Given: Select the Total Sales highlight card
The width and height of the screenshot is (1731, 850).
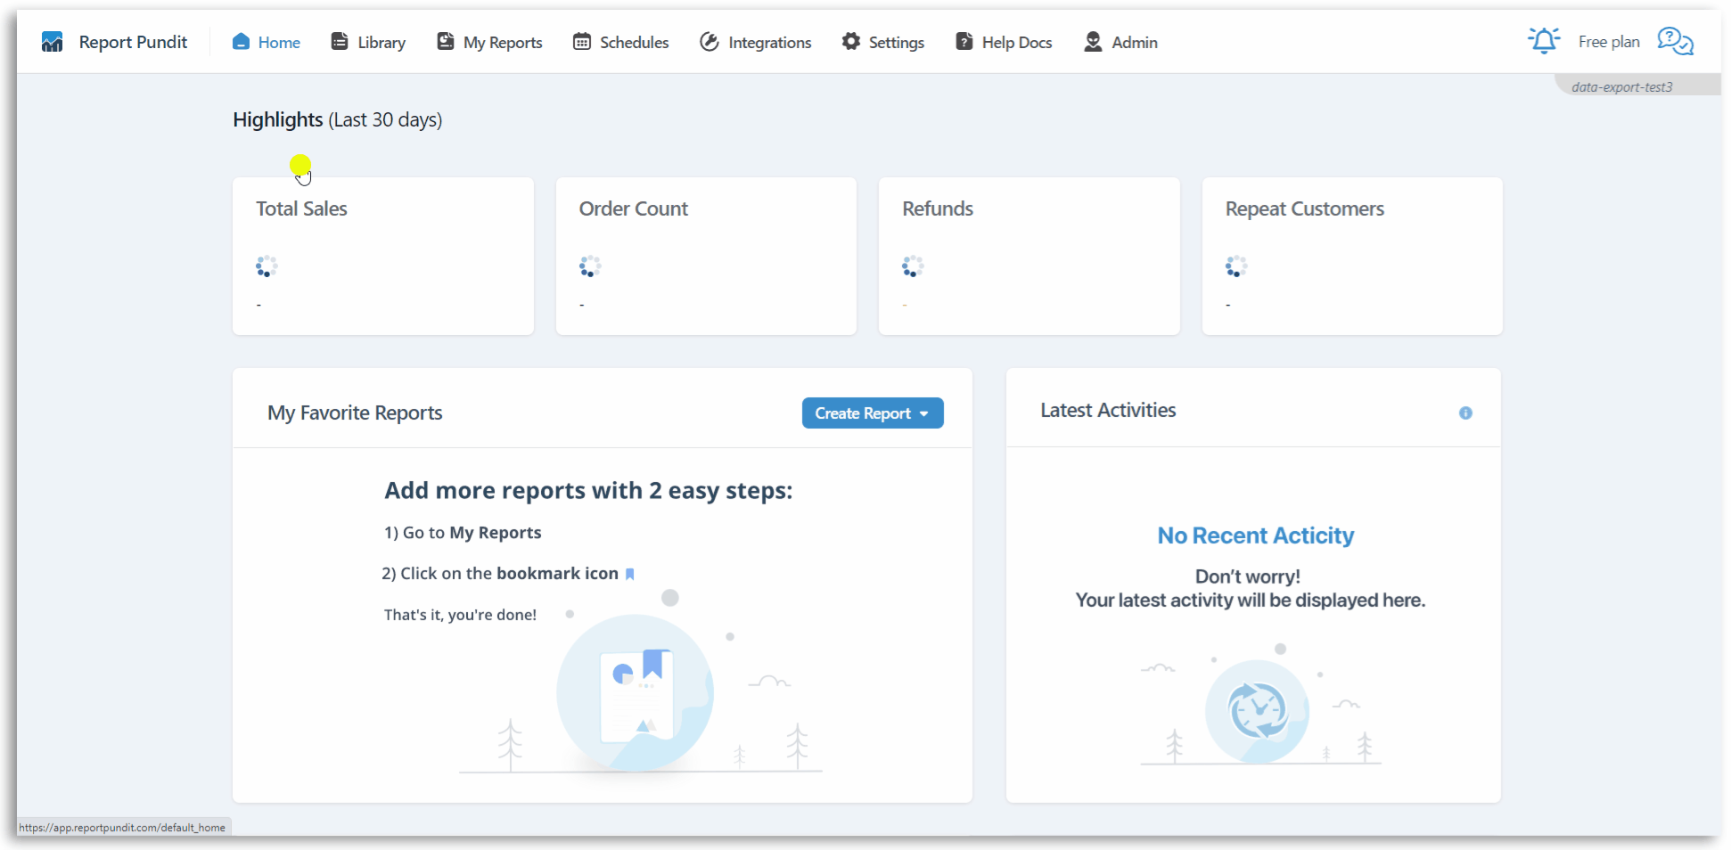Looking at the screenshot, I should click(383, 256).
